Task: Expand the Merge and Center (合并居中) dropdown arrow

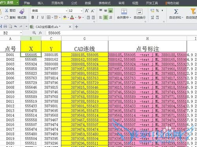Action: click(x=130, y=18)
